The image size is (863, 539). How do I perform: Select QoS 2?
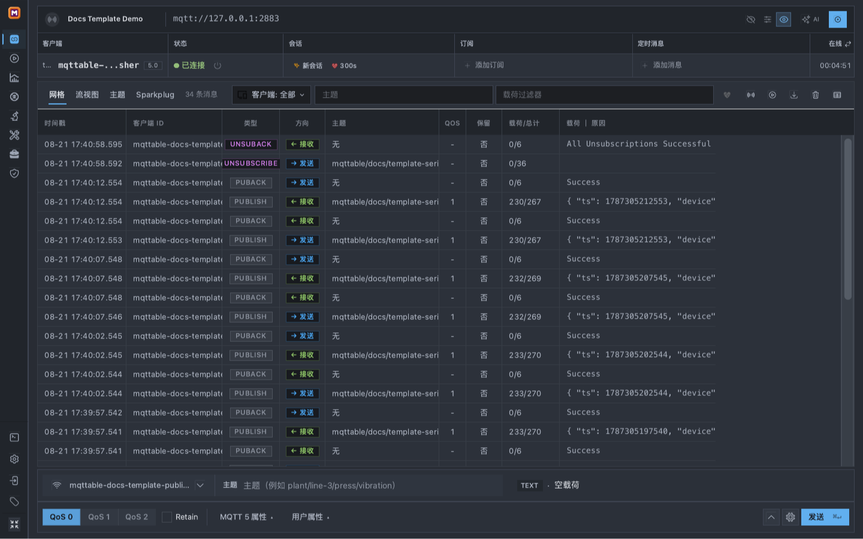[x=137, y=517]
